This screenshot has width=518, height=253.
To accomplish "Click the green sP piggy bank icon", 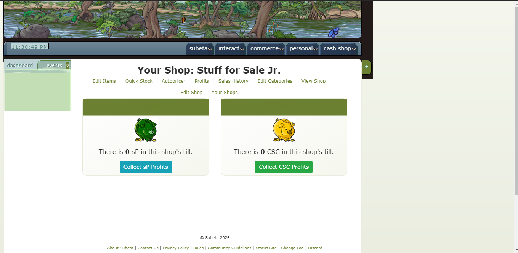I will (146, 130).
